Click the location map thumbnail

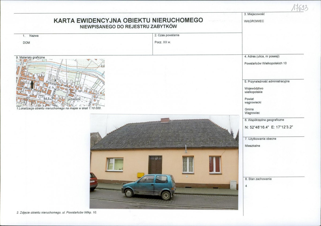61,83
